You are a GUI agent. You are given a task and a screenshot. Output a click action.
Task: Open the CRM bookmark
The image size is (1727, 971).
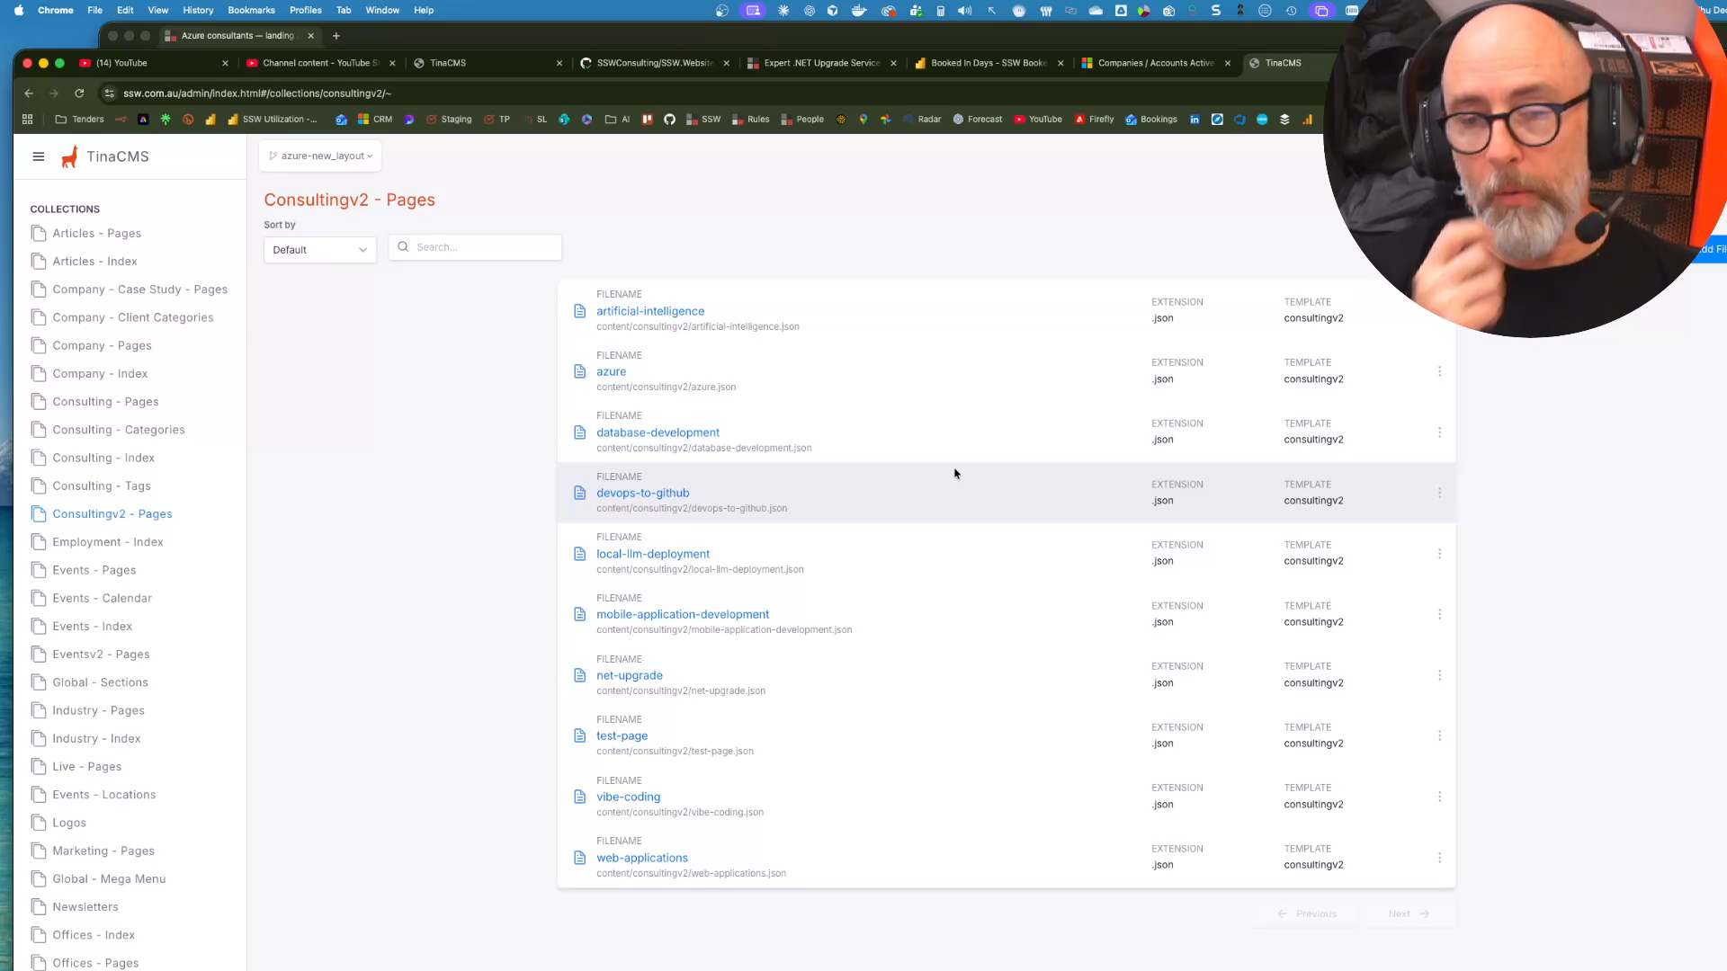tap(374, 119)
